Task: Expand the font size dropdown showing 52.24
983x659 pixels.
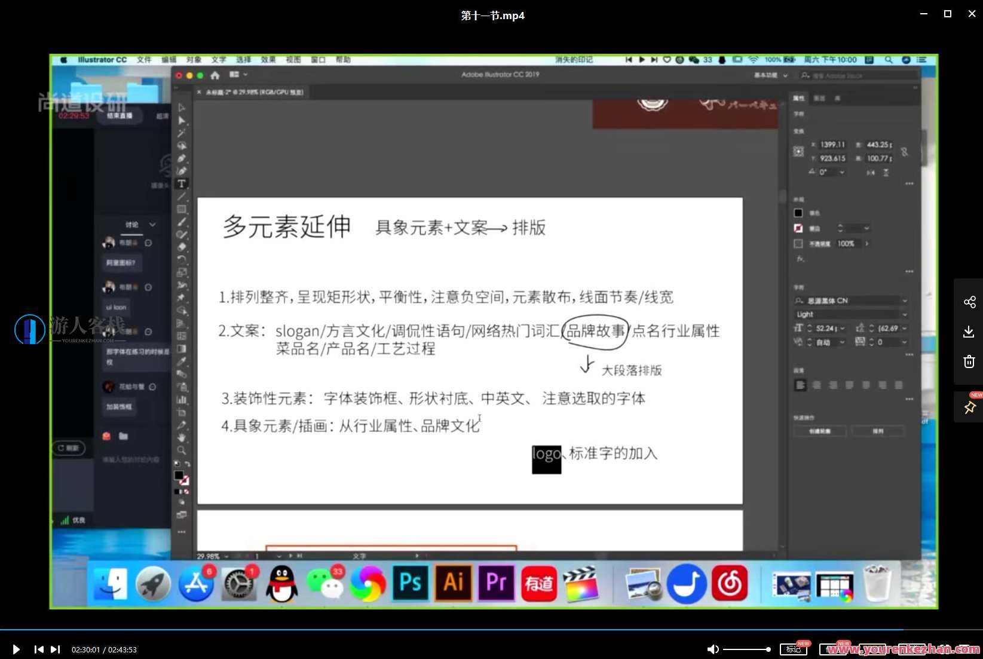Action: click(x=843, y=328)
